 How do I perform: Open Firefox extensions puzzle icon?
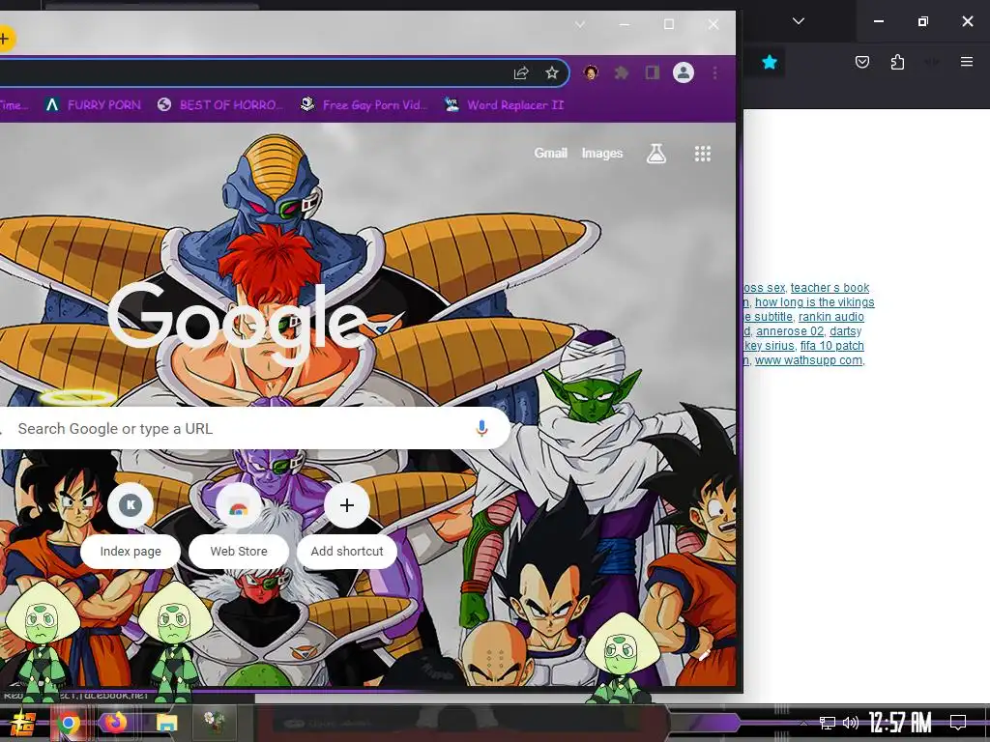(x=897, y=62)
